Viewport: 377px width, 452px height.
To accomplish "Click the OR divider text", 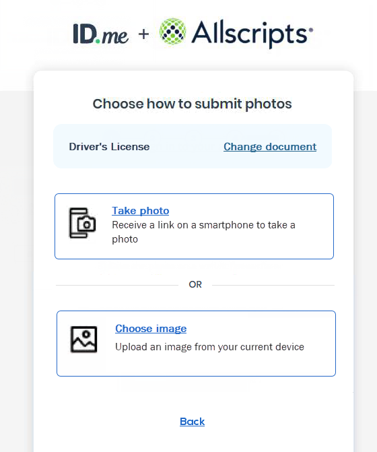I will [195, 284].
